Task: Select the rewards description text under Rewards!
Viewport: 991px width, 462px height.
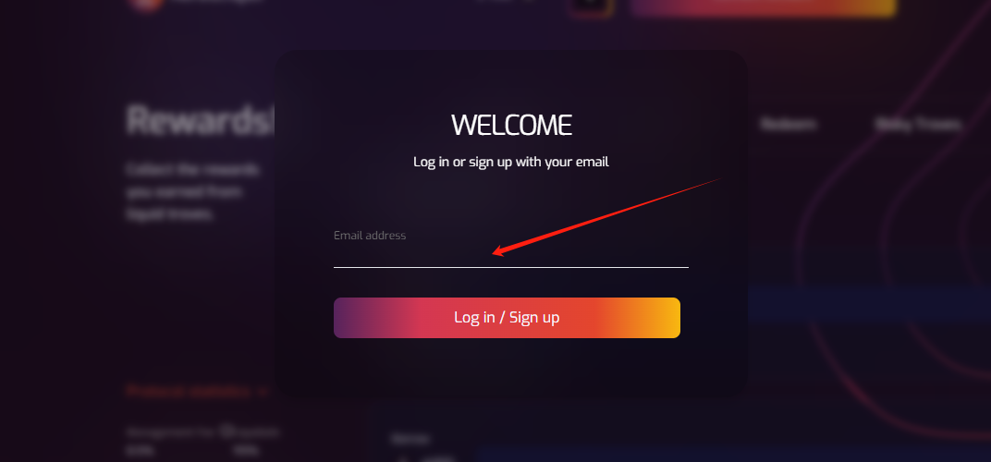Action: [193, 192]
